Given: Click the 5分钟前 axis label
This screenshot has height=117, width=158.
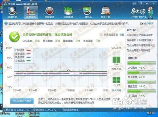Looking at the screenshot, I should tap(17, 90).
